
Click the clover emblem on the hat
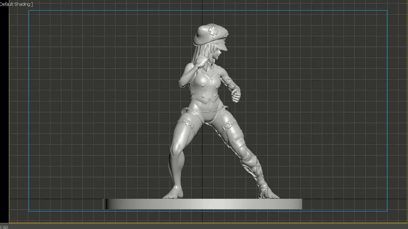213,31
